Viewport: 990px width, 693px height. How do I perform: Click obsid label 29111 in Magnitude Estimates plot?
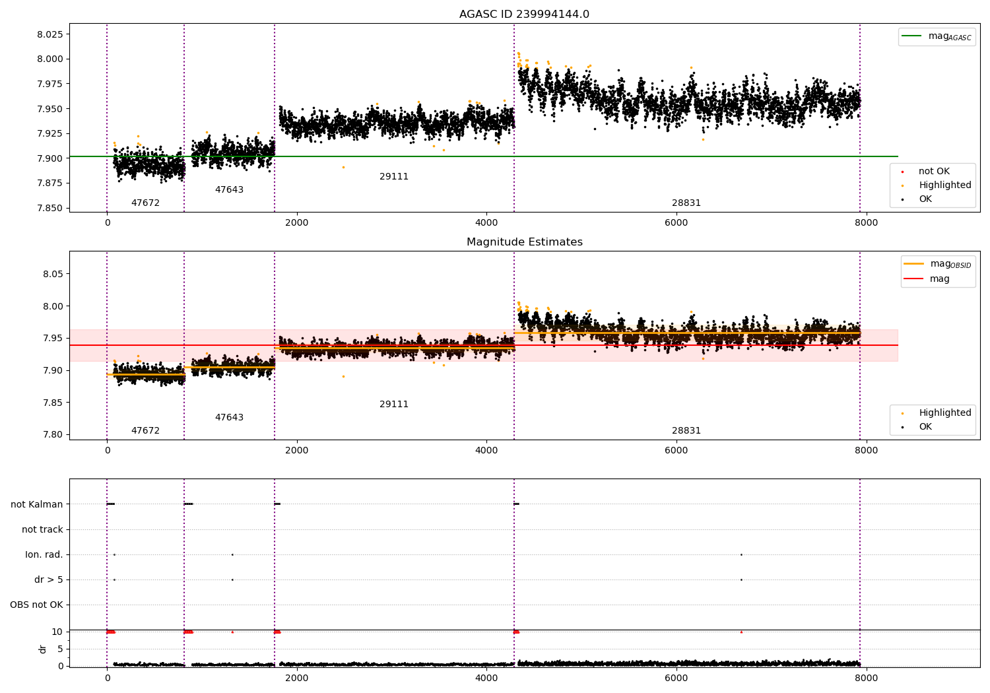tap(394, 404)
